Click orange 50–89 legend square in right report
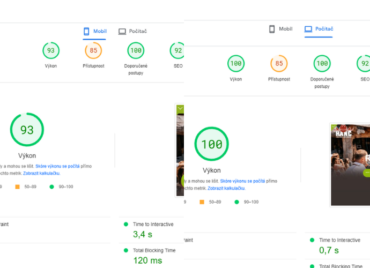370x268 pixels. (x=202, y=202)
